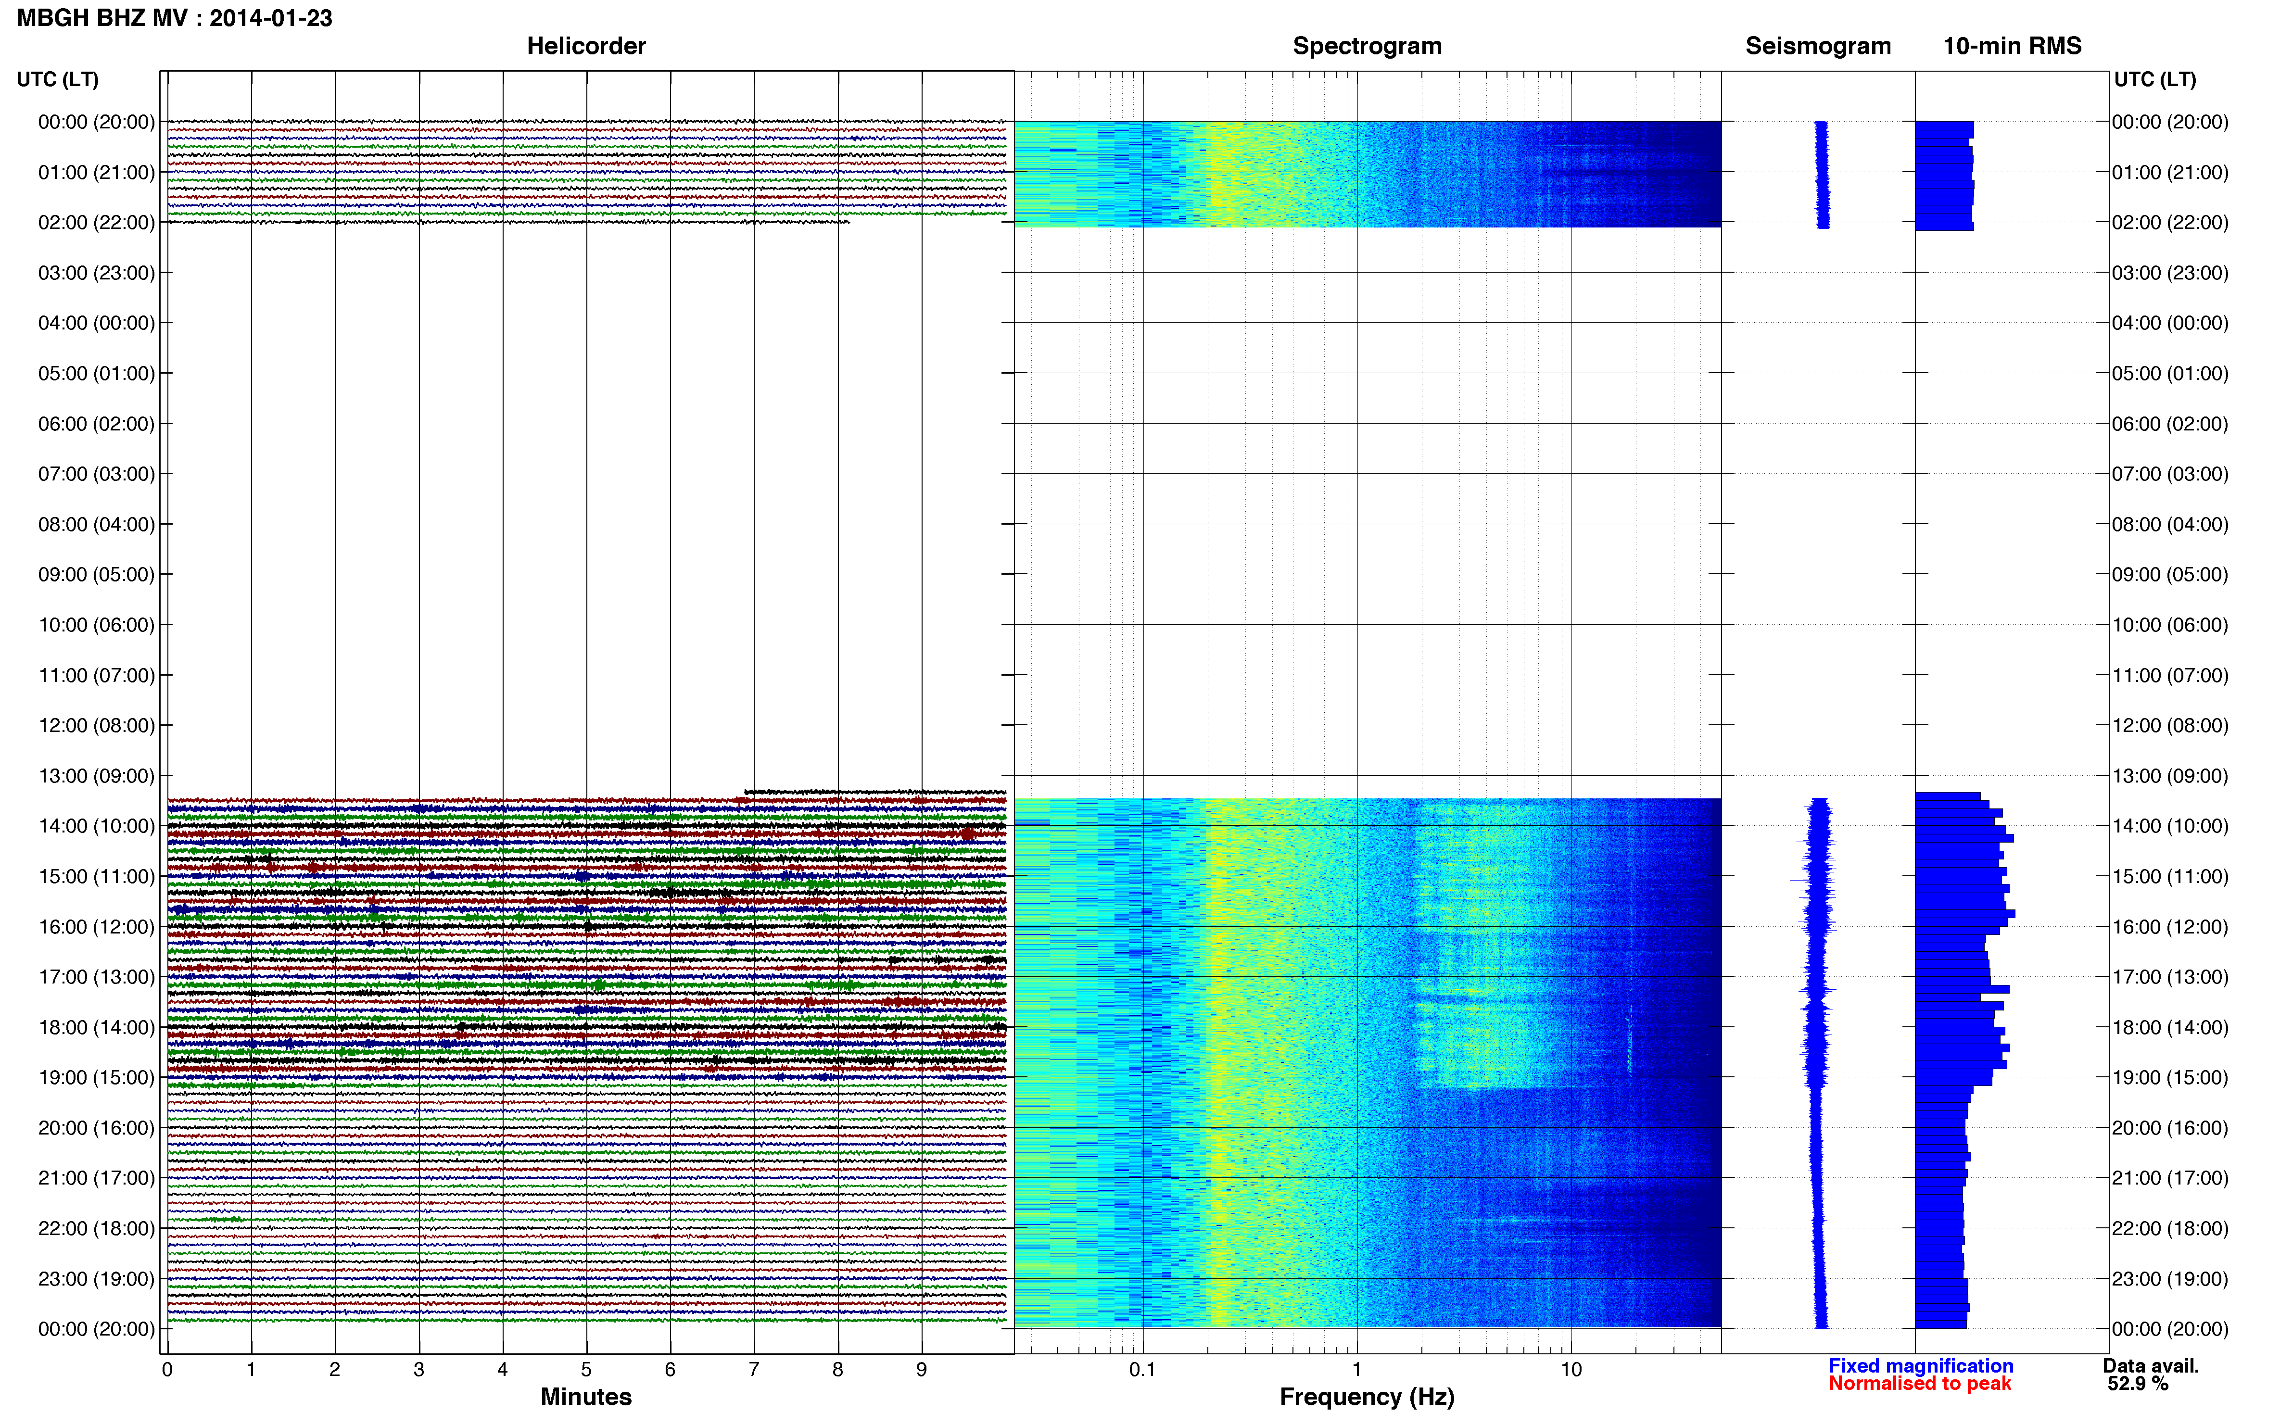Click '01:00 (21:00)' on the Helicorder time axis

[96, 173]
